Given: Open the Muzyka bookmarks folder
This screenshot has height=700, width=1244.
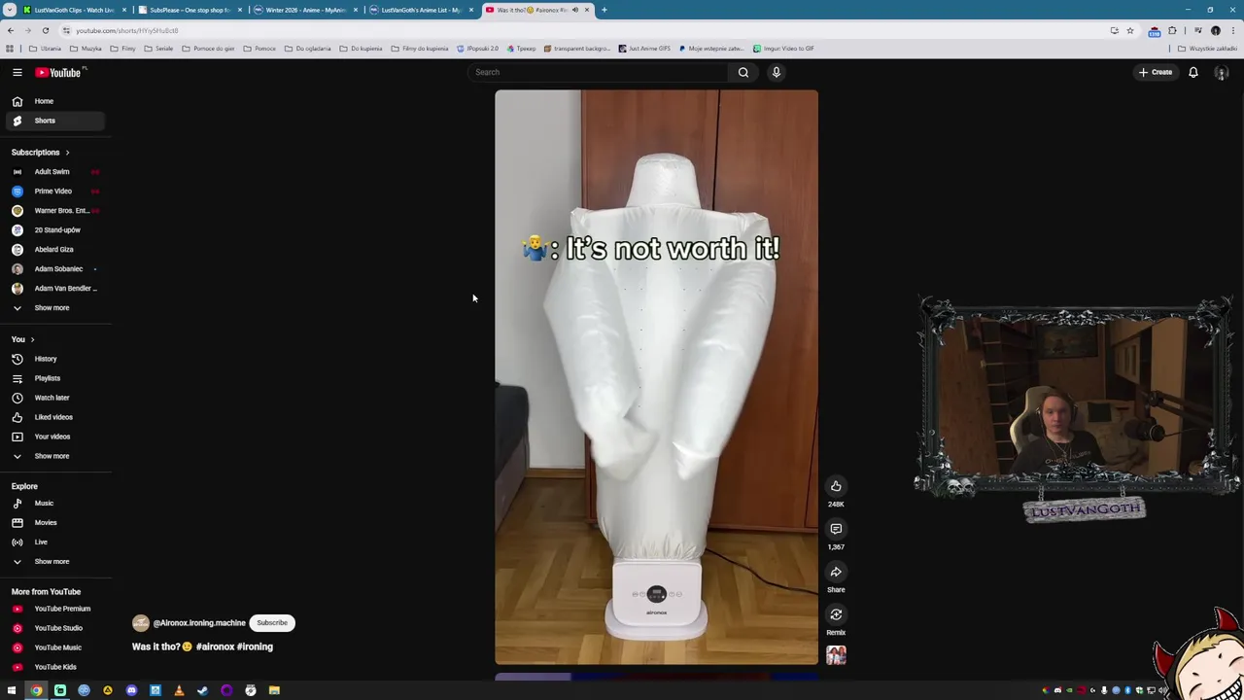Looking at the screenshot, I should [x=86, y=49].
